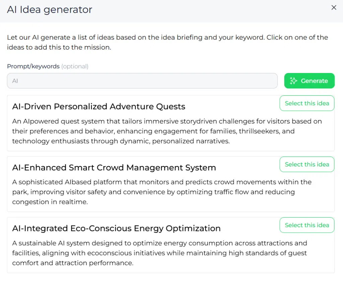This screenshot has width=343, height=285.
Task: Click the intro instructions paragraph
Action: [167, 42]
